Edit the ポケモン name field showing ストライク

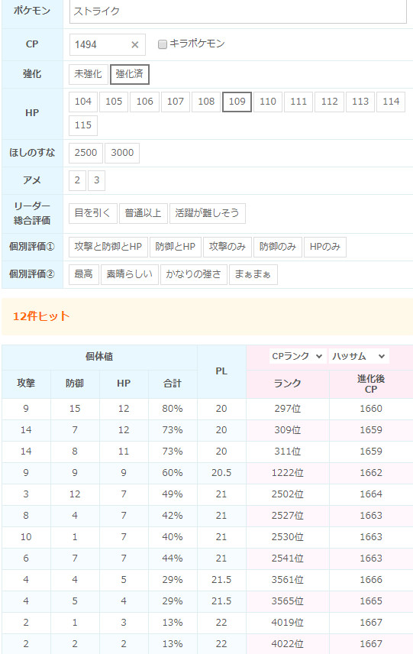coord(238,11)
